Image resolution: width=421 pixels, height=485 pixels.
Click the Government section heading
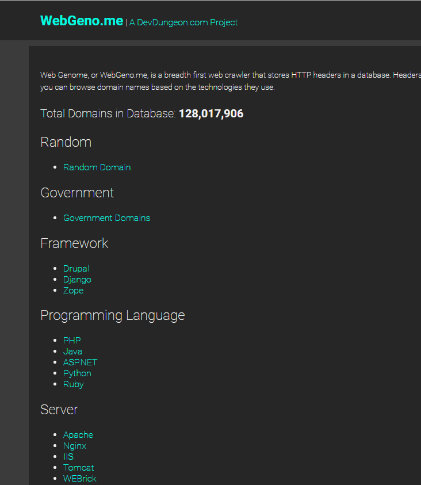(77, 193)
